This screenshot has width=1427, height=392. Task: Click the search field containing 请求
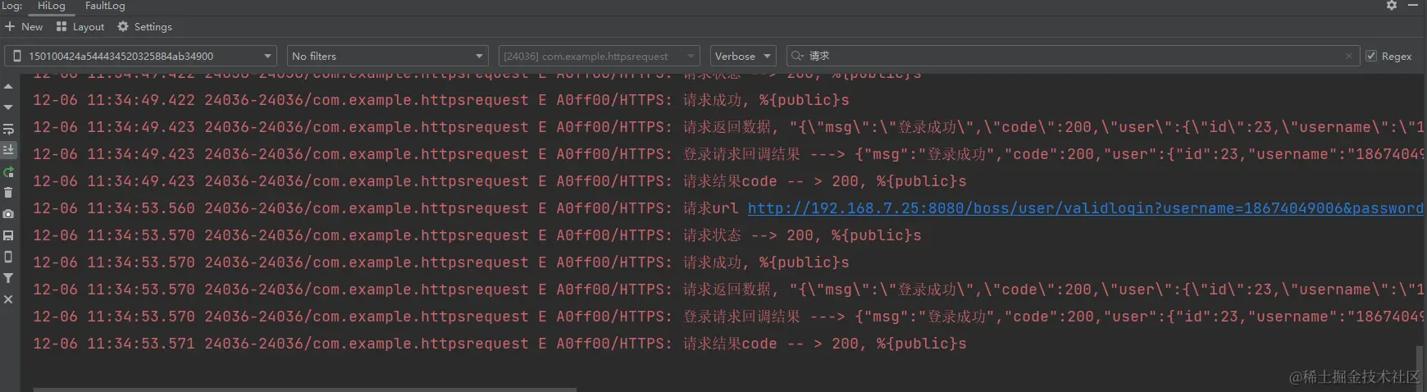pyautogui.click(x=1074, y=56)
